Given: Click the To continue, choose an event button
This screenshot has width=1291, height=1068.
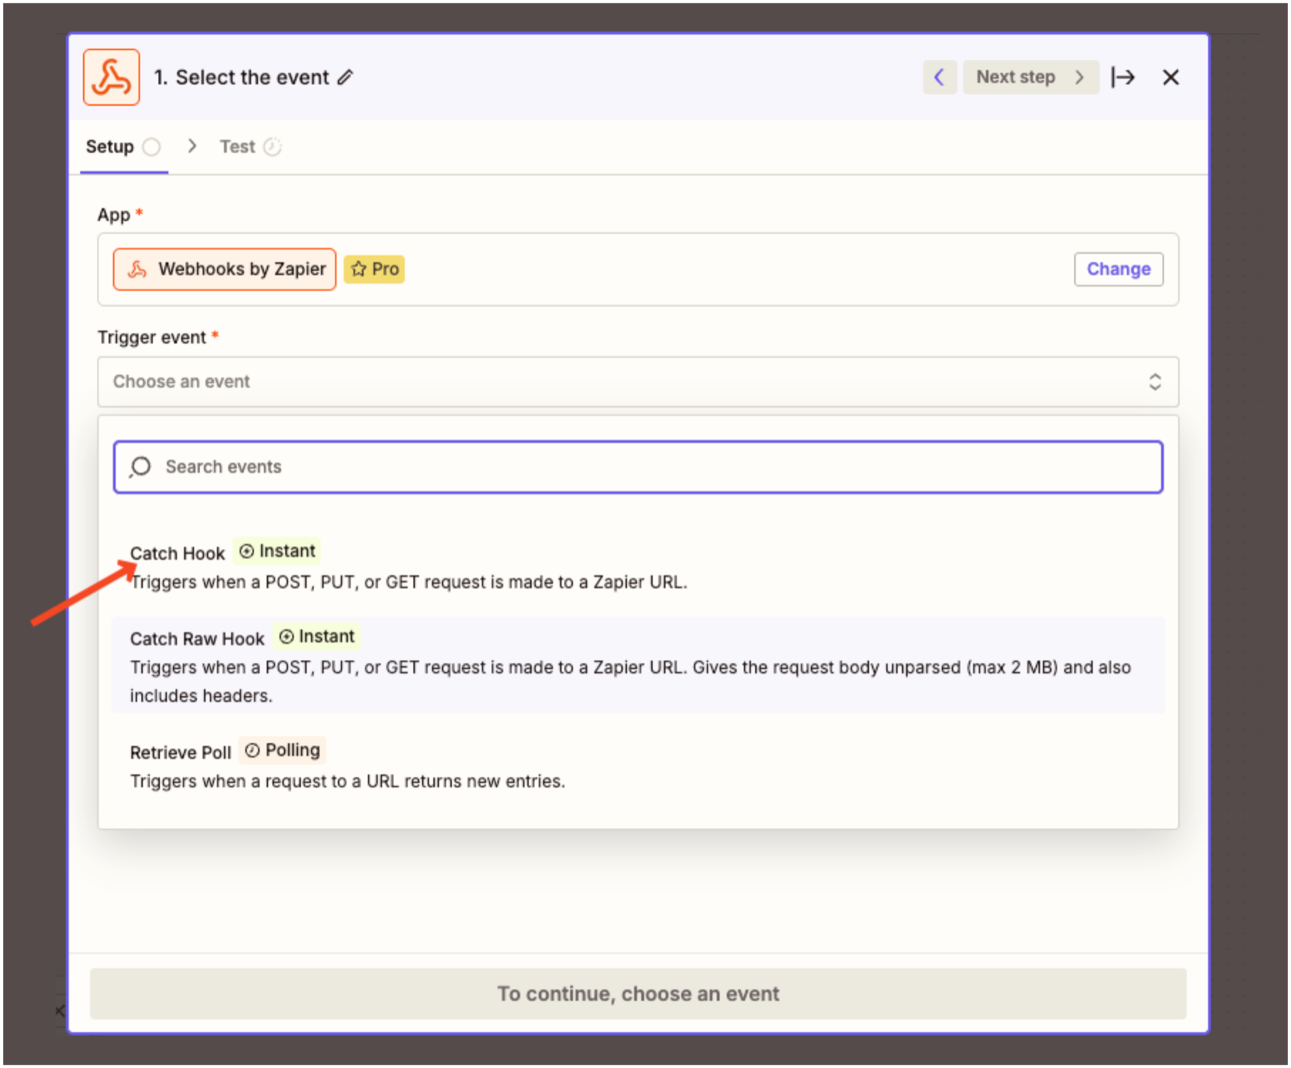Looking at the screenshot, I should point(638,994).
